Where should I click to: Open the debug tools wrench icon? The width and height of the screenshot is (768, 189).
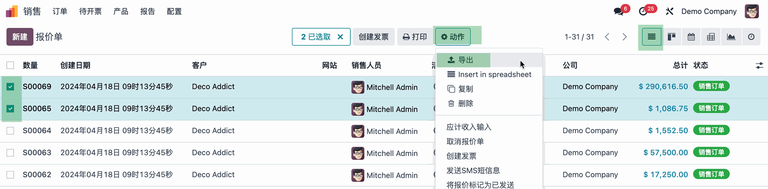click(670, 12)
